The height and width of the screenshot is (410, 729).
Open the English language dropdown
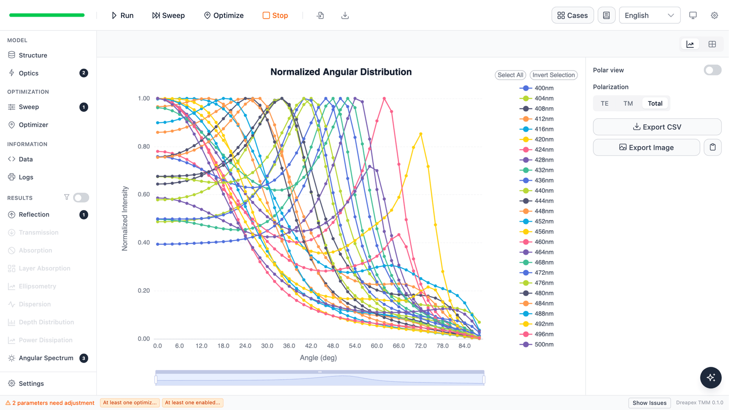[649, 15]
